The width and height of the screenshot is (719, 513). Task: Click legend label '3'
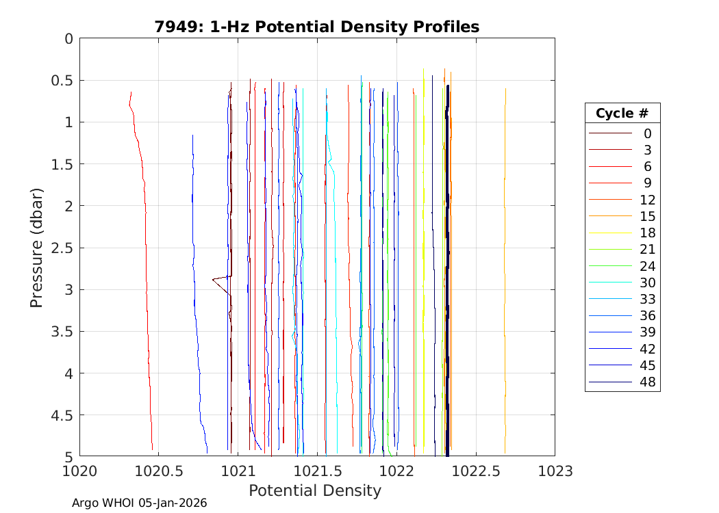coord(647,150)
